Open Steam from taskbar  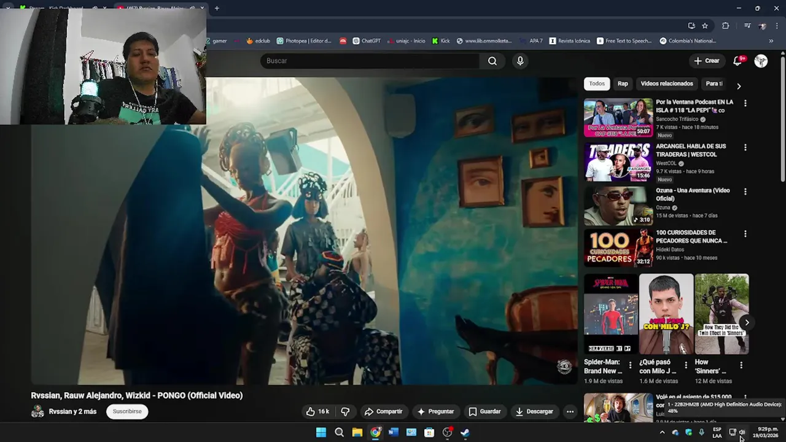465,432
